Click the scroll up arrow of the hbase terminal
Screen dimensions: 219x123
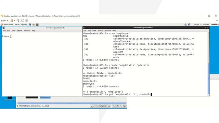pos(208,33)
